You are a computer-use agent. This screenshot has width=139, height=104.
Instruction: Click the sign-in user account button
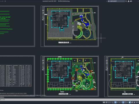click(x=130, y=1)
